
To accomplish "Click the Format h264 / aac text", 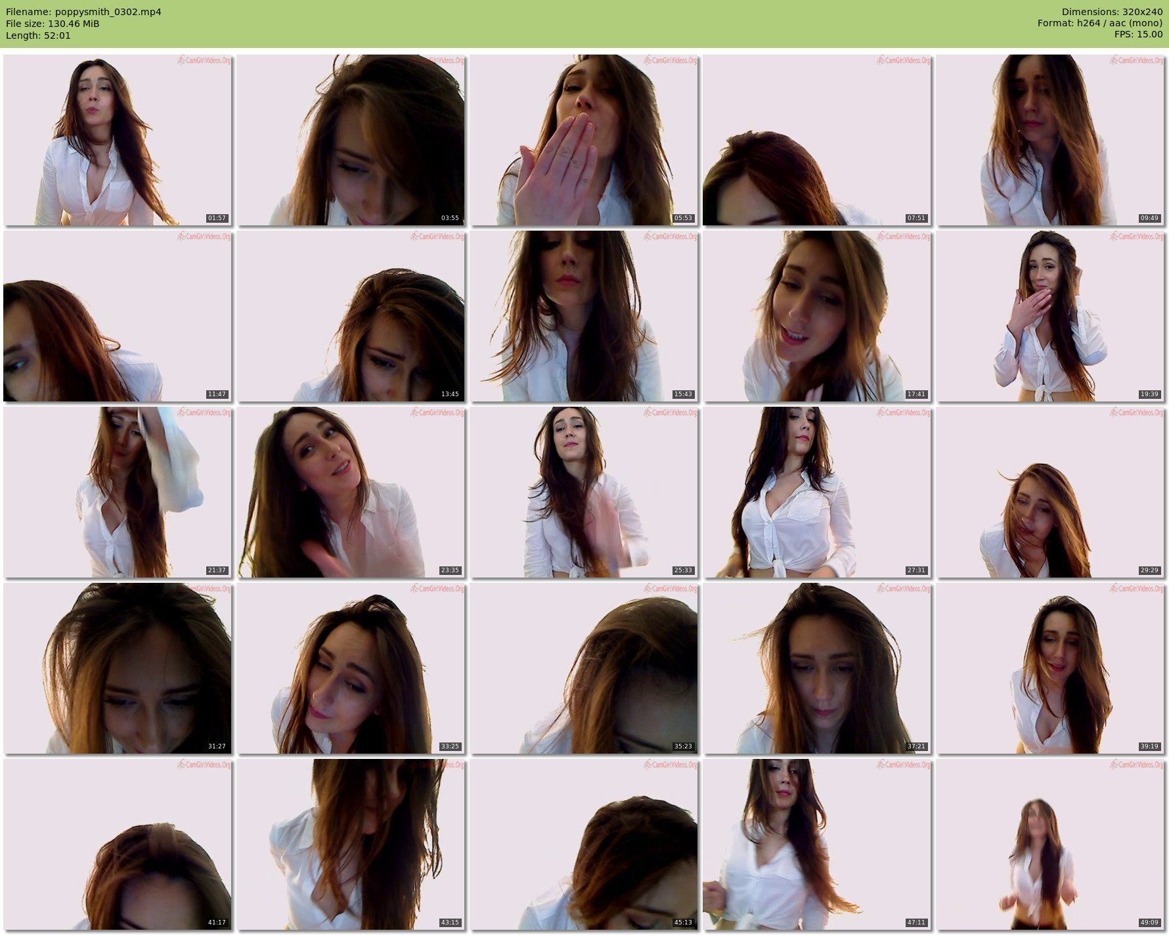I will tap(1100, 24).
